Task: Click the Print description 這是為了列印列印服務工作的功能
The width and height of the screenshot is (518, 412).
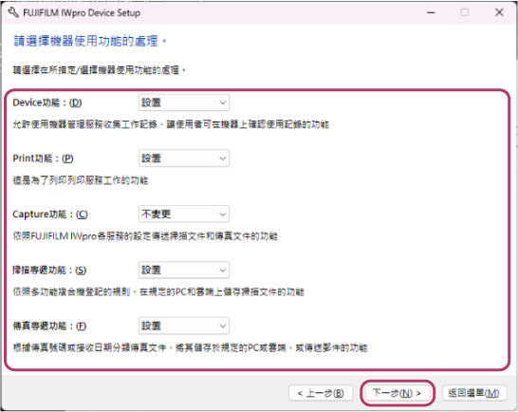Action: pyautogui.click(x=81, y=180)
